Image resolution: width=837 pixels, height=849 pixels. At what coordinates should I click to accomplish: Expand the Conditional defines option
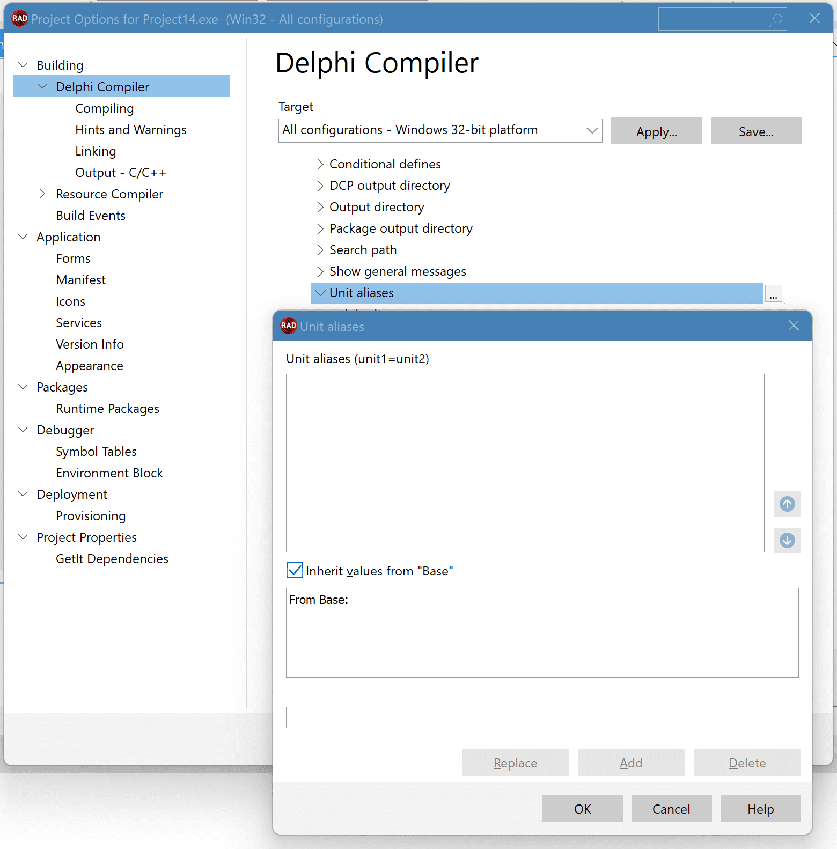coord(320,164)
